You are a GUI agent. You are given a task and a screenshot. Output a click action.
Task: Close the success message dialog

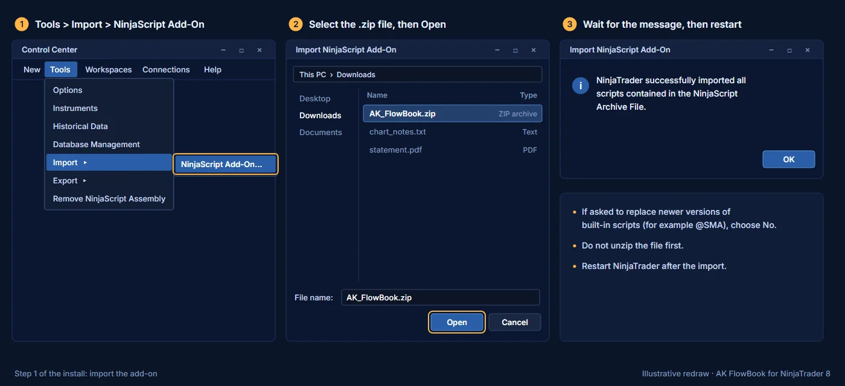[x=808, y=50]
